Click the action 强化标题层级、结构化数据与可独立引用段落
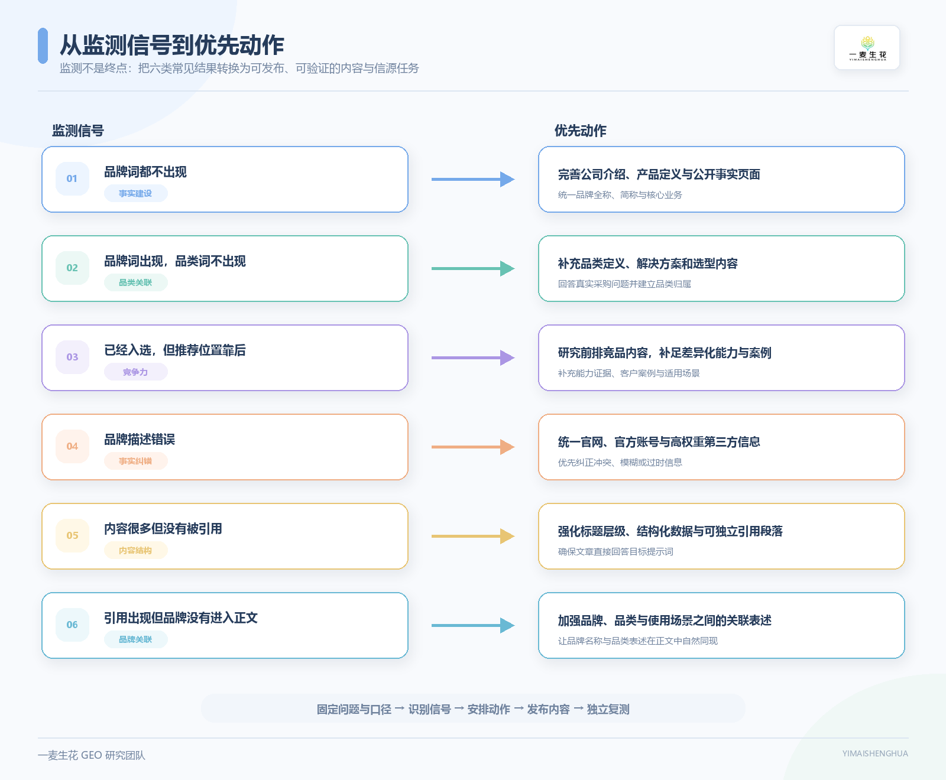This screenshot has width=946, height=780. coord(670,531)
